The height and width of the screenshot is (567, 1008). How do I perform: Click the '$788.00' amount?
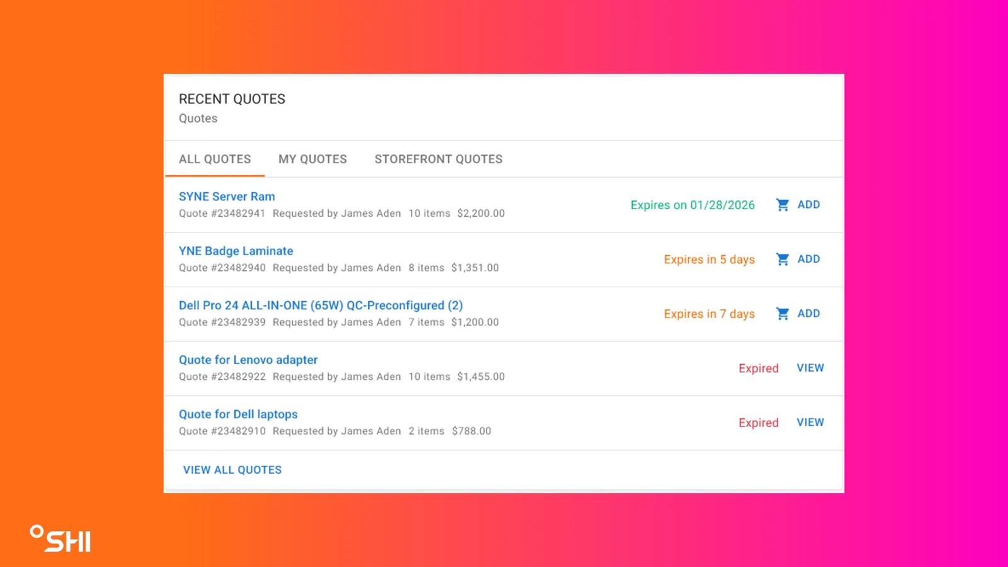(x=471, y=431)
